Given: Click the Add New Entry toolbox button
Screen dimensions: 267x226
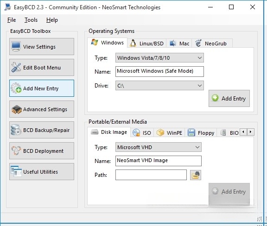Looking at the screenshot, I should coord(42,88).
